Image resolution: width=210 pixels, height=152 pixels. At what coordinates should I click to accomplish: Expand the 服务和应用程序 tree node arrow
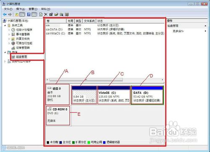5,61
